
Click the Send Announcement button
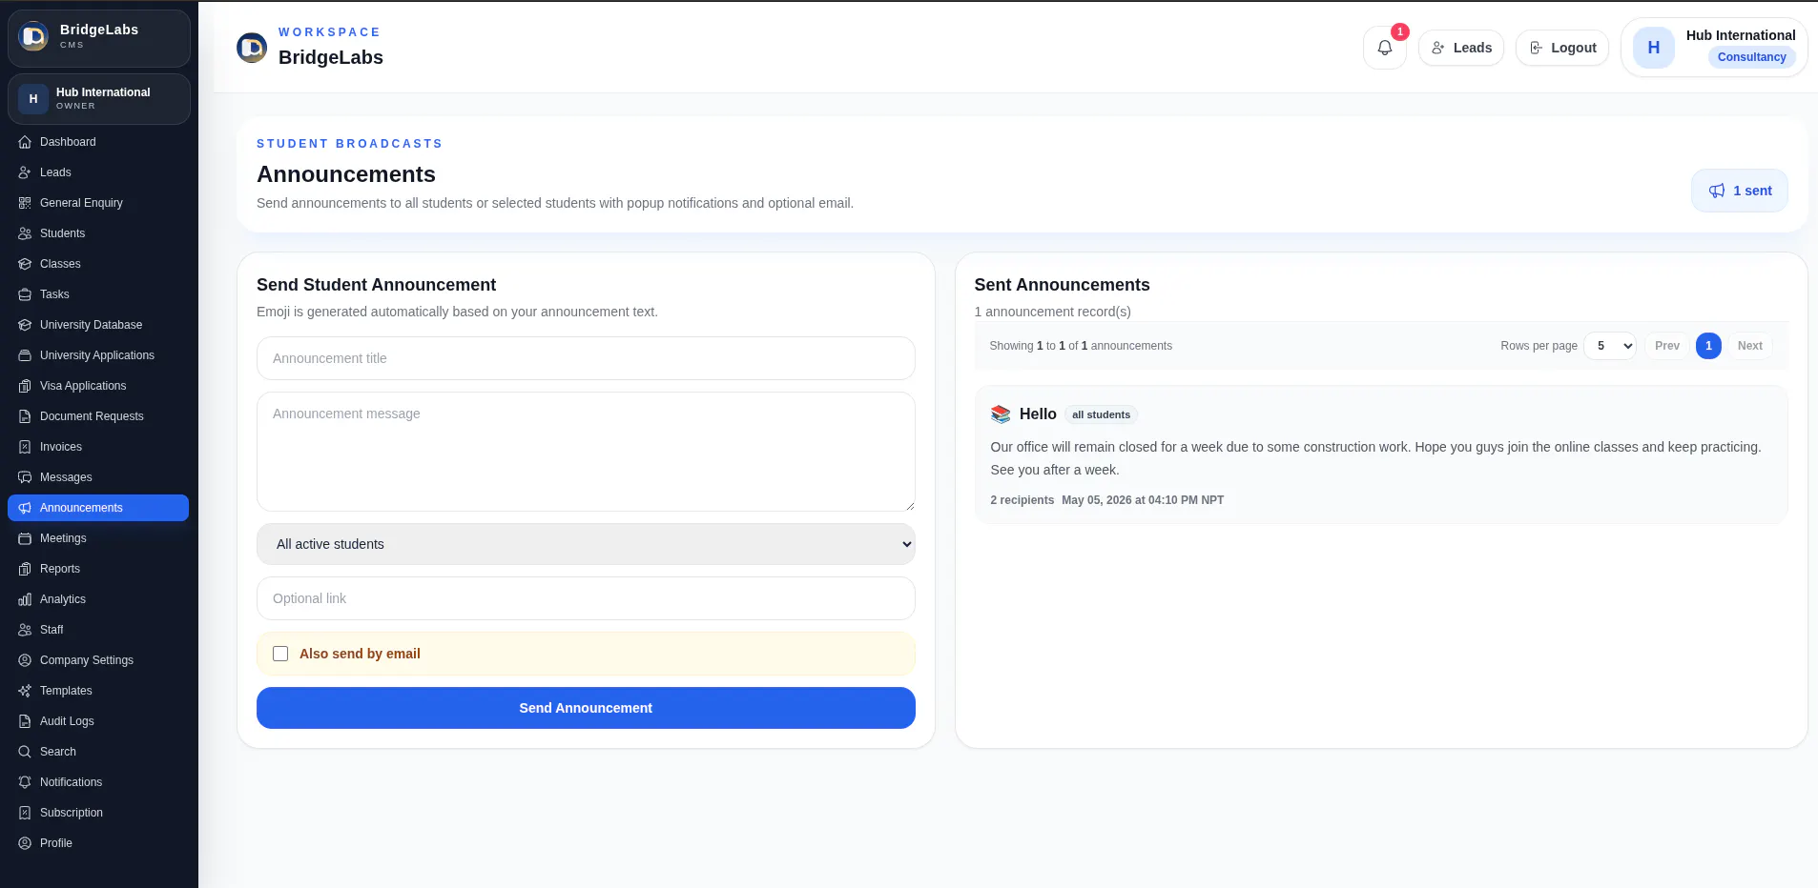pos(586,708)
